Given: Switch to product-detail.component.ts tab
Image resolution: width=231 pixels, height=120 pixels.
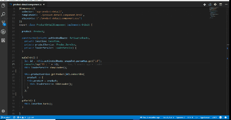Looking at the screenshot, I should pos(27,5).
